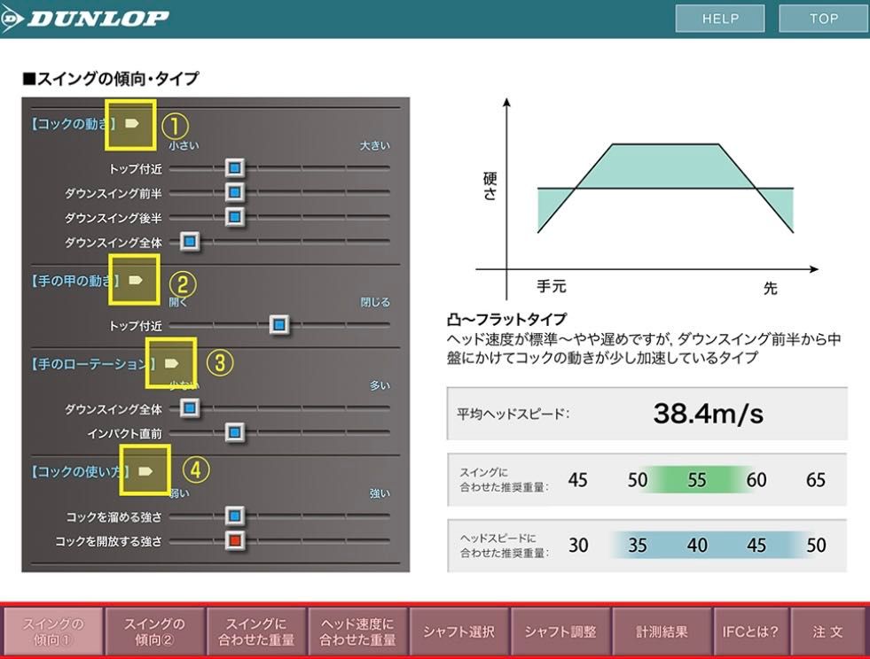Open the ヘッド速度に合わせた重量 tab
The image size is (870, 659).
(x=357, y=632)
